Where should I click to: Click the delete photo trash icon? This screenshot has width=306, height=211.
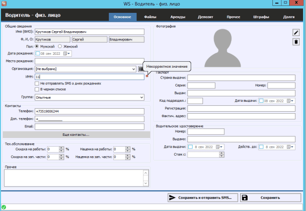coord(296,42)
